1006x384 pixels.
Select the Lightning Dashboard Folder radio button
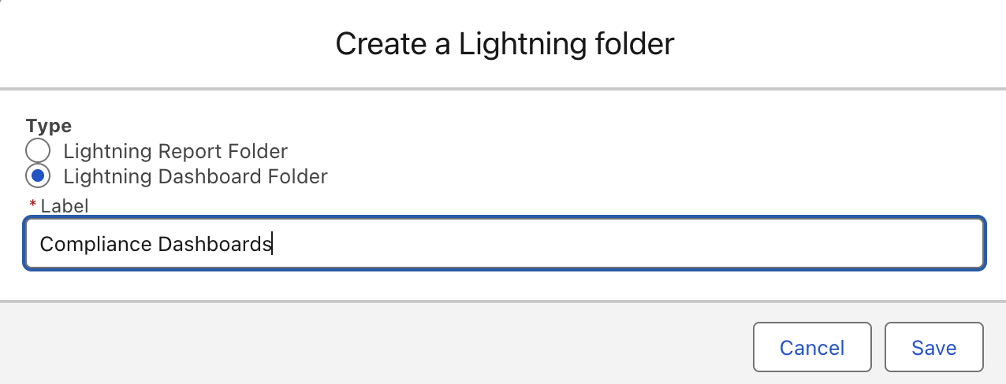click(x=38, y=175)
